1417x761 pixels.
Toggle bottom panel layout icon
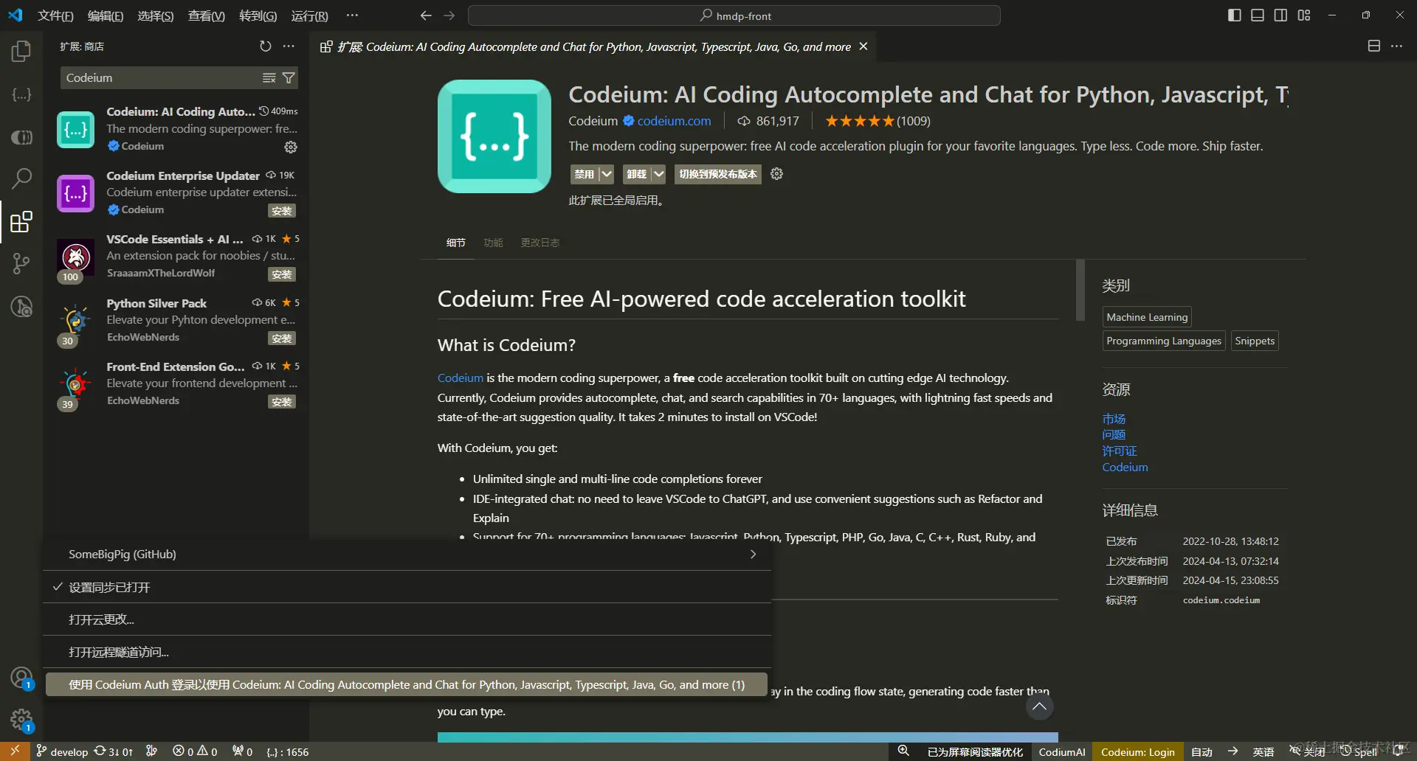[x=1258, y=15]
